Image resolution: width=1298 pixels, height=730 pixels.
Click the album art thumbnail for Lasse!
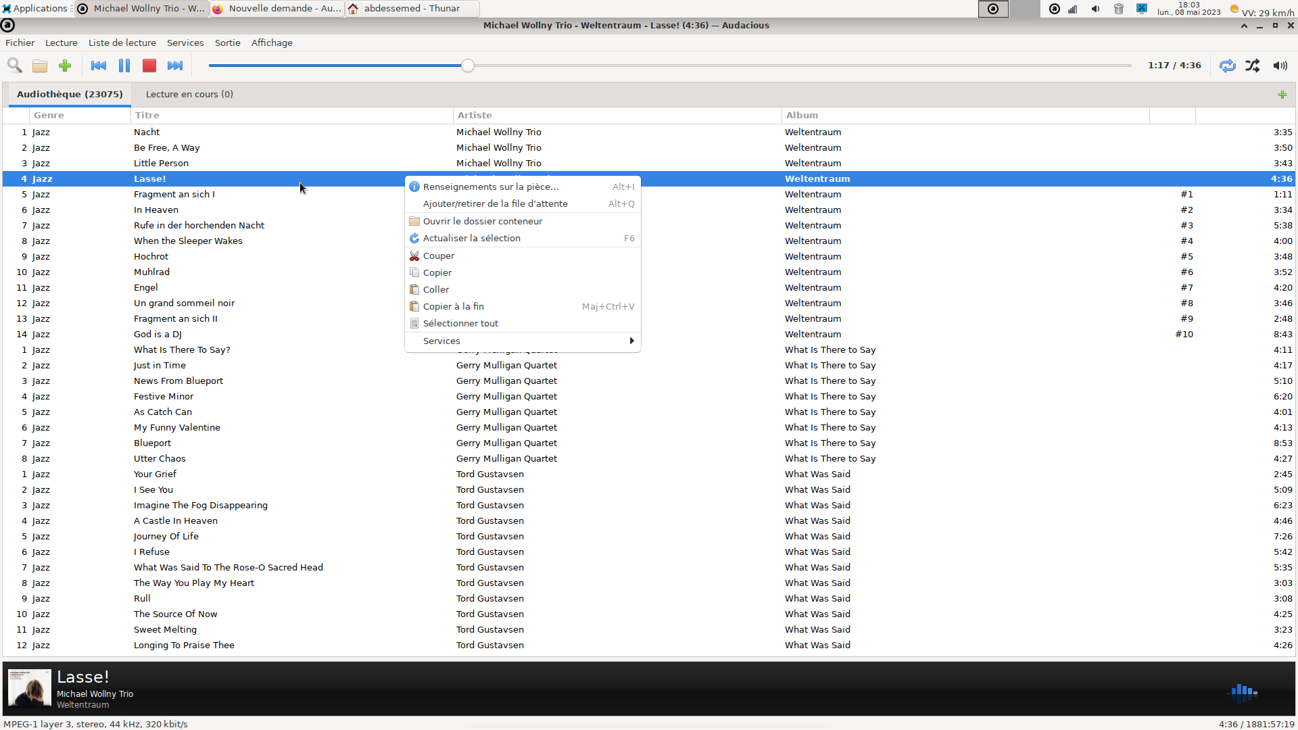click(x=29, y=688)
